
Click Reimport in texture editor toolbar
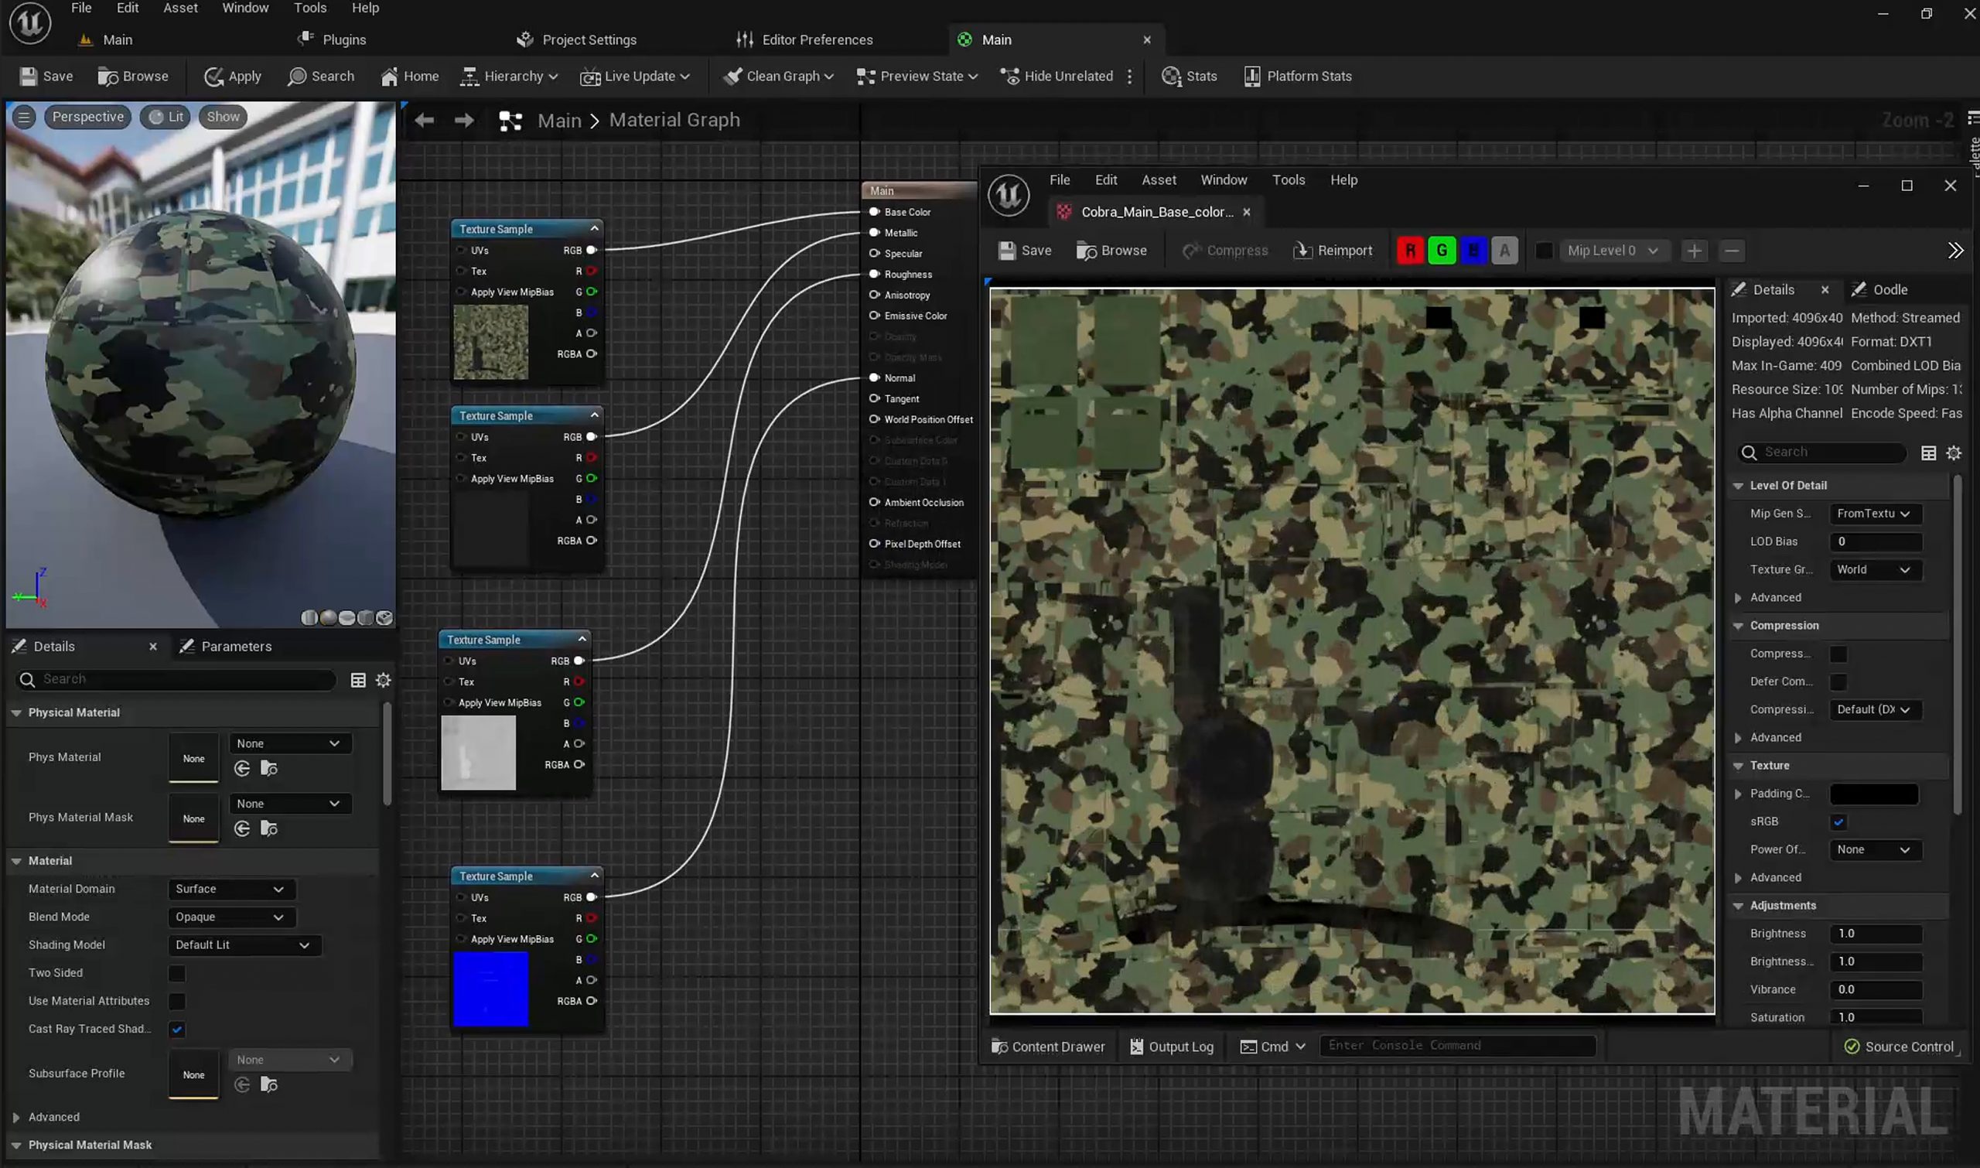coord(1333,251)
